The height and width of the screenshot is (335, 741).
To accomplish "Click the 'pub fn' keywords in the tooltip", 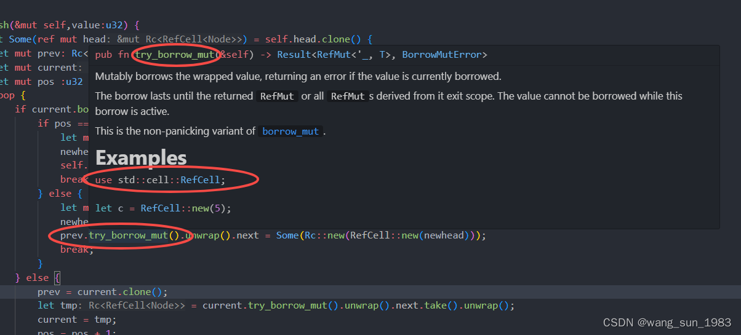I will click(x=112, y=55).
